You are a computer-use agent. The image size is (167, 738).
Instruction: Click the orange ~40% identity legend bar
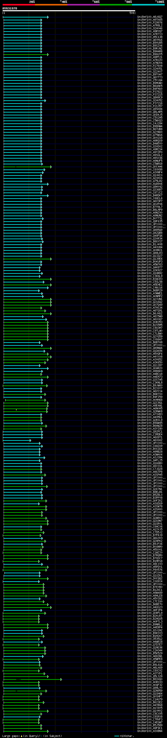pos(51,5)
